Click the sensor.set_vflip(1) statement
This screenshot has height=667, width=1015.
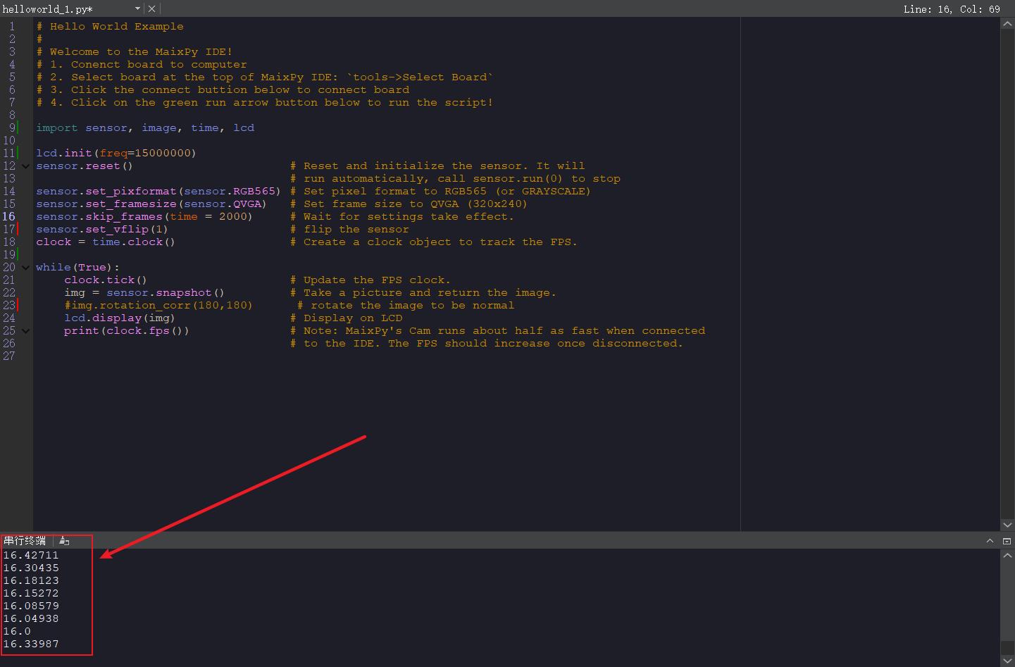point(102,229)
